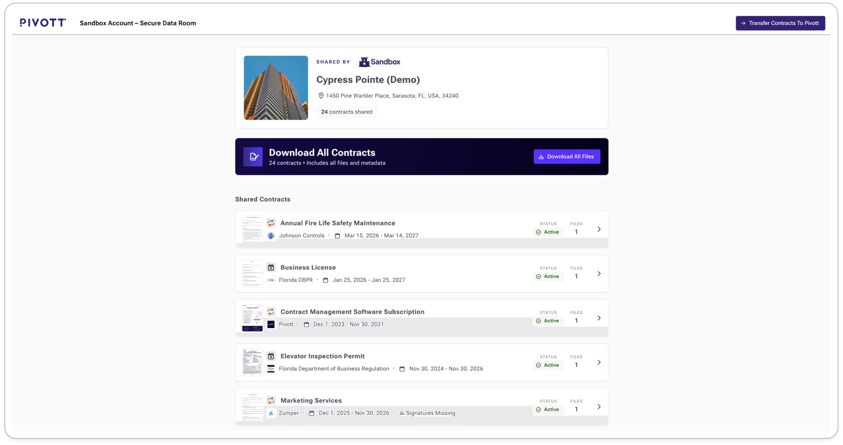Click the location pin icon beside the address
This screenshot has height=445, width=843.
pos(321,96)
